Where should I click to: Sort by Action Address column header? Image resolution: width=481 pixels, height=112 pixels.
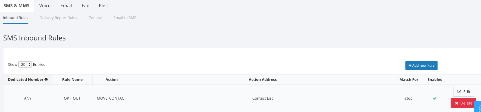coord(263,80)
